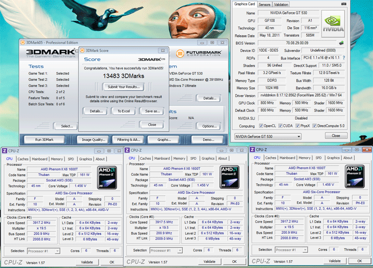Click Core Speed value 3917.5 MHz
Viewport: 373px width, 268px height.
click(x=164, y=222)
